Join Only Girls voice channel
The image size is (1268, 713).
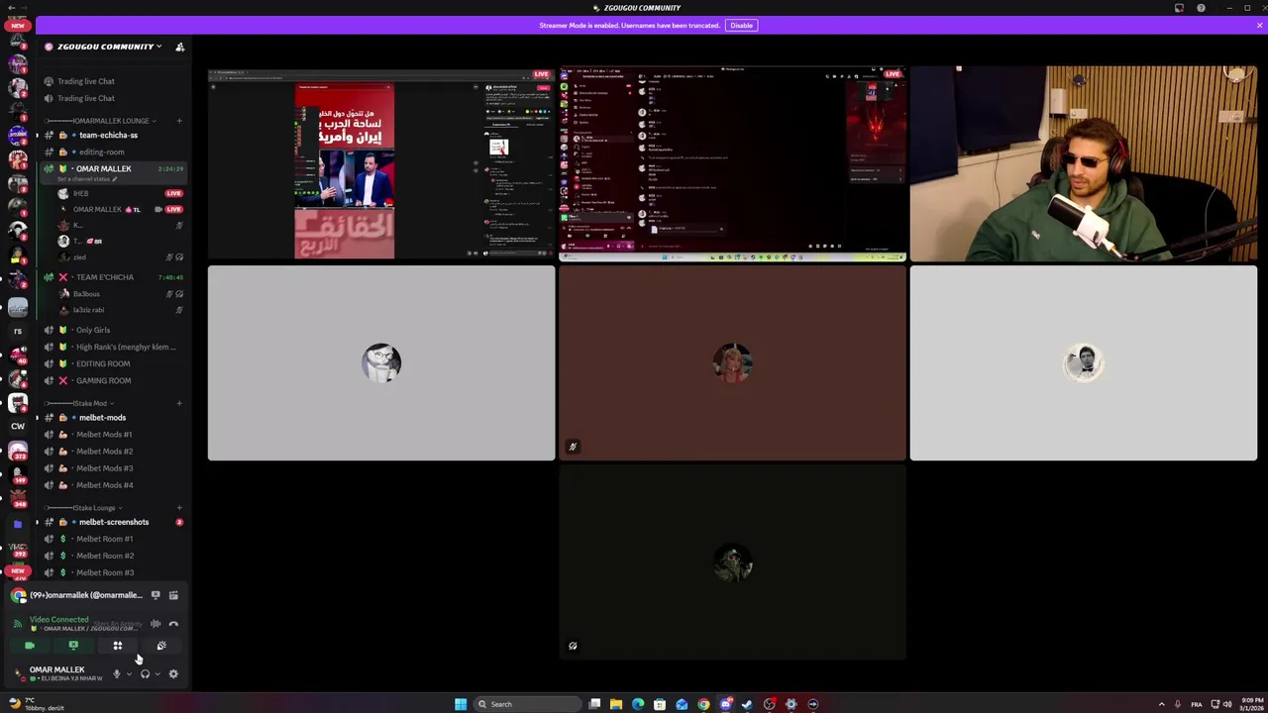[113, 330]
